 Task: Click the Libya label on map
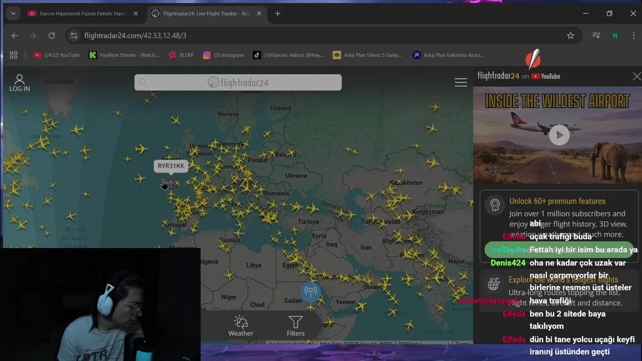[254, 265]
